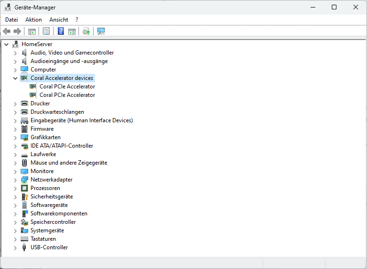Click the Tastaturen keyboard icon

[x=24, y=239]
